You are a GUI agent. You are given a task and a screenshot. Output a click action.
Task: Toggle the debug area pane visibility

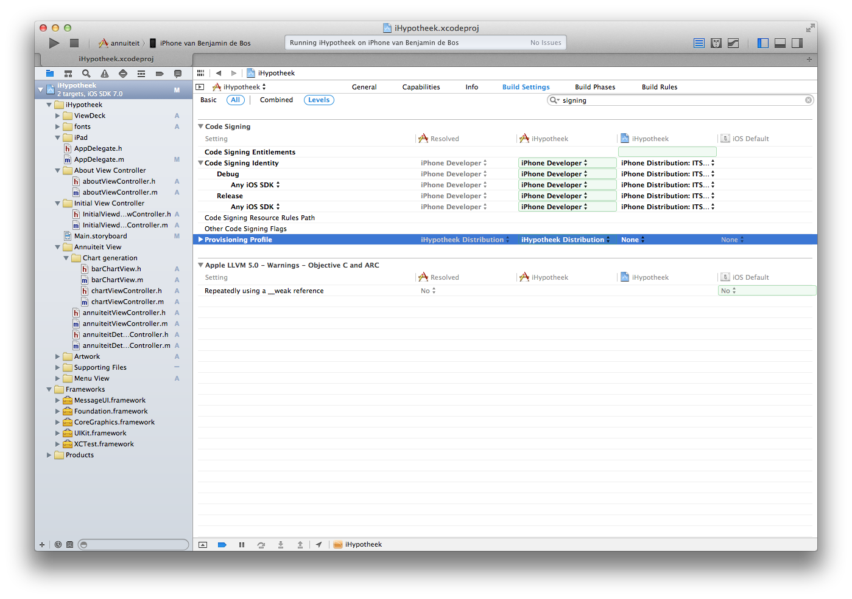[780, 43]
